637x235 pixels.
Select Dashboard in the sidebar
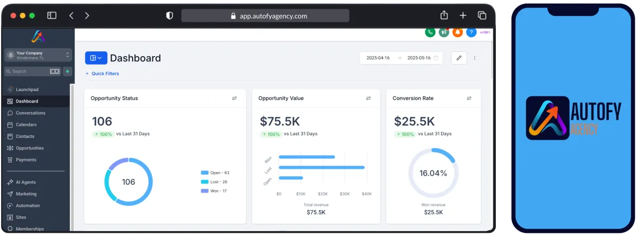(35, 101)
